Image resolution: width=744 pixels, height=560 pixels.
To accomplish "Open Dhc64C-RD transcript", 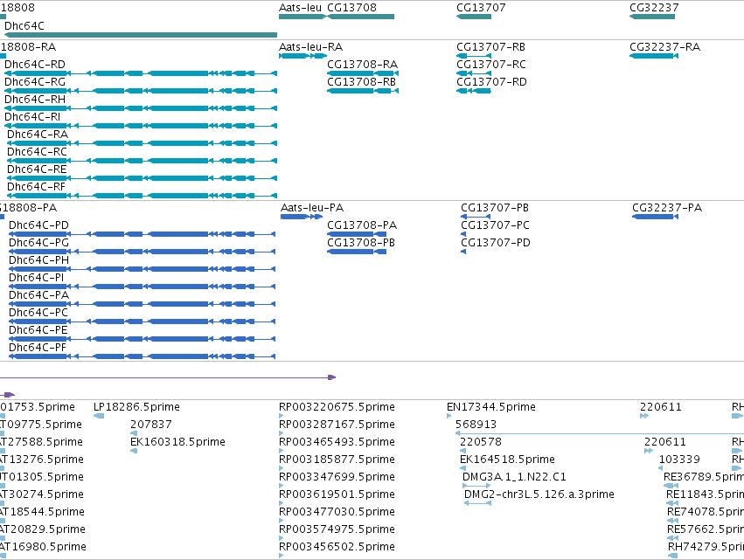I will 141,73.
